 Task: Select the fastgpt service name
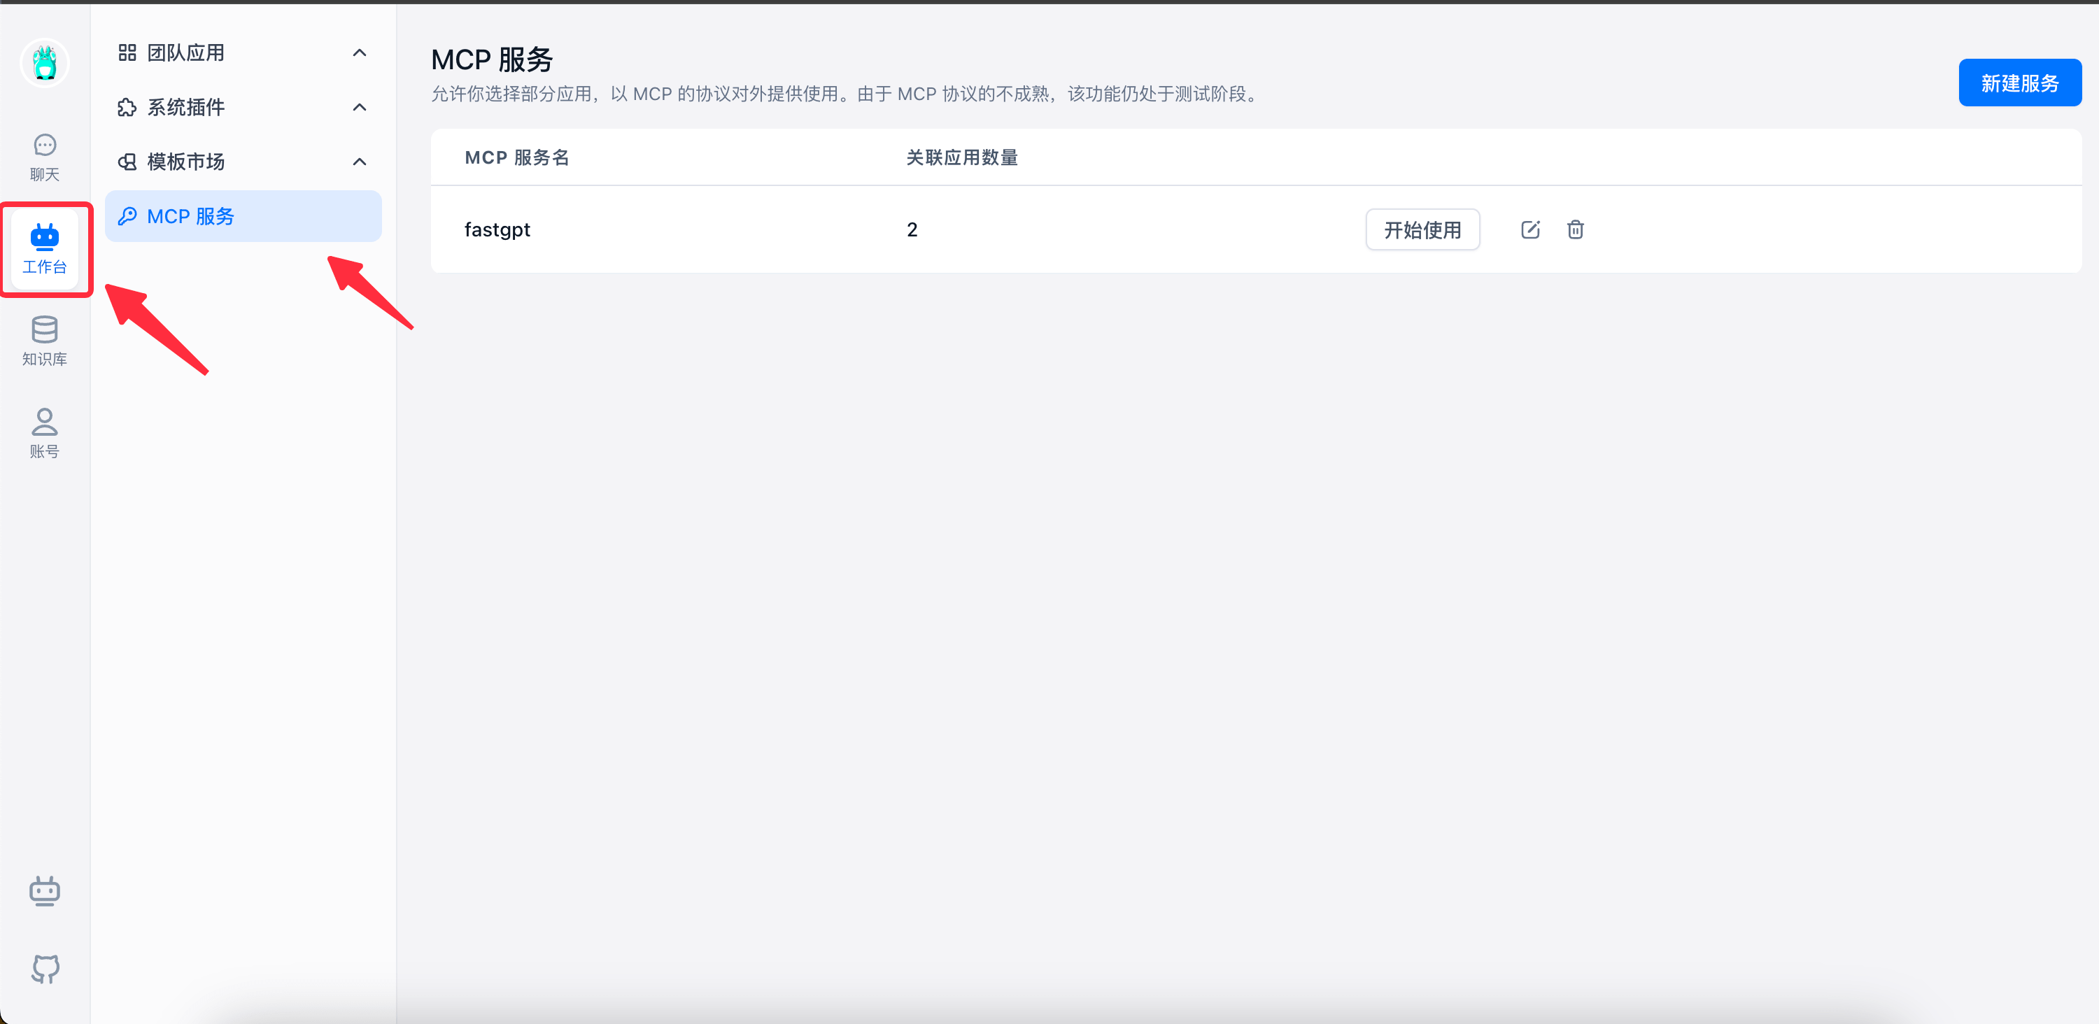coord(497,229)
